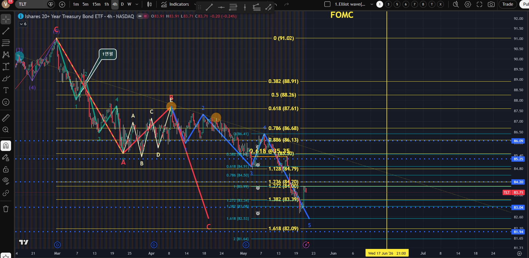Click the Trade button
Screen dimensions: 529x258
[x=508, y=4]
